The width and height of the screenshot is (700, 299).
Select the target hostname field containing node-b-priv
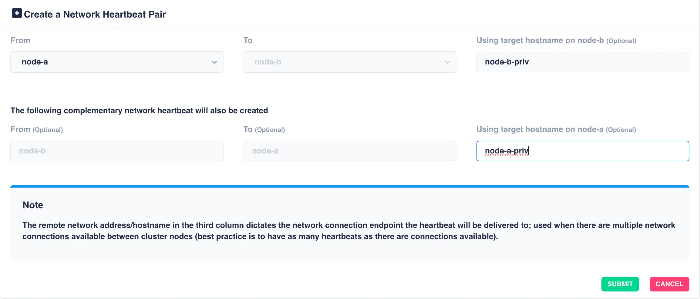click(x=582, y=62)
